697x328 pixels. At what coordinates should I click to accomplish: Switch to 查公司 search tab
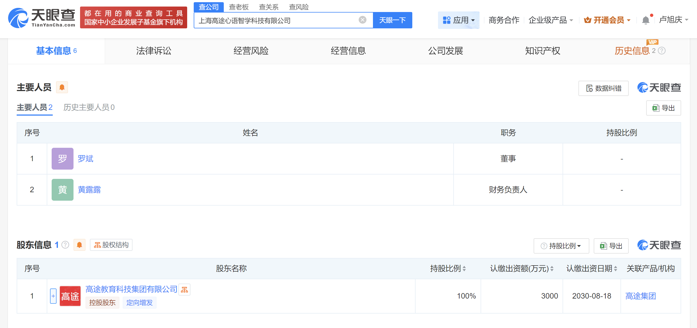tap(209, 7)
